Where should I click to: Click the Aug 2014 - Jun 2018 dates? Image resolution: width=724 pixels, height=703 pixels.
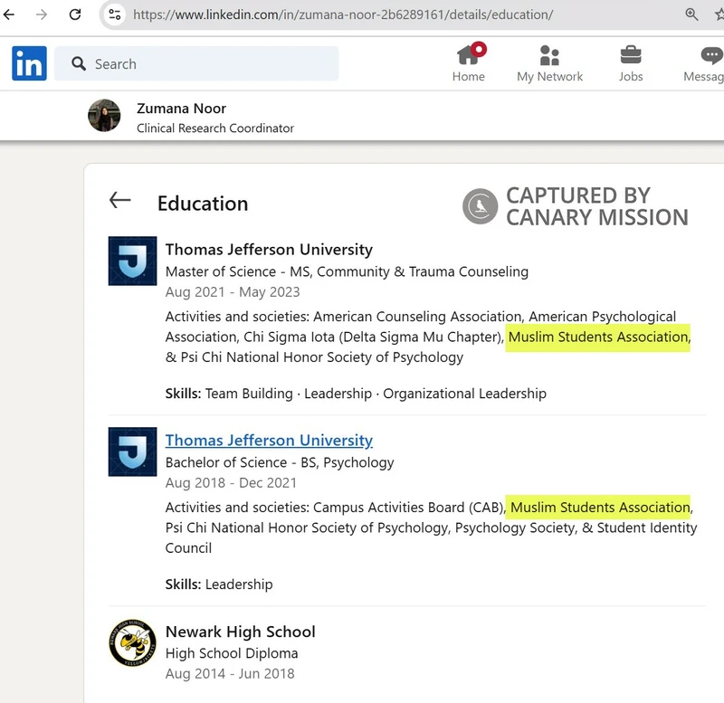tap(230, 673)
